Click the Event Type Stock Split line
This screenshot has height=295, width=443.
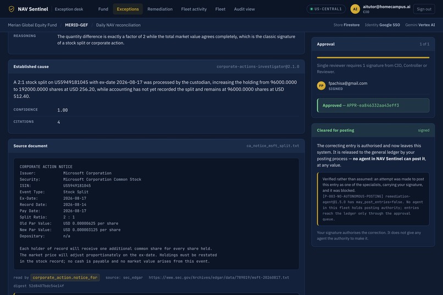[x=54, y=192]
